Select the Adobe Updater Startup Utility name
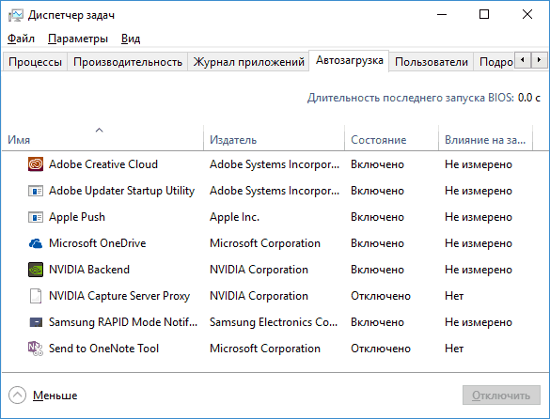This screenshot has height=419, width=550. pos(121,191)
